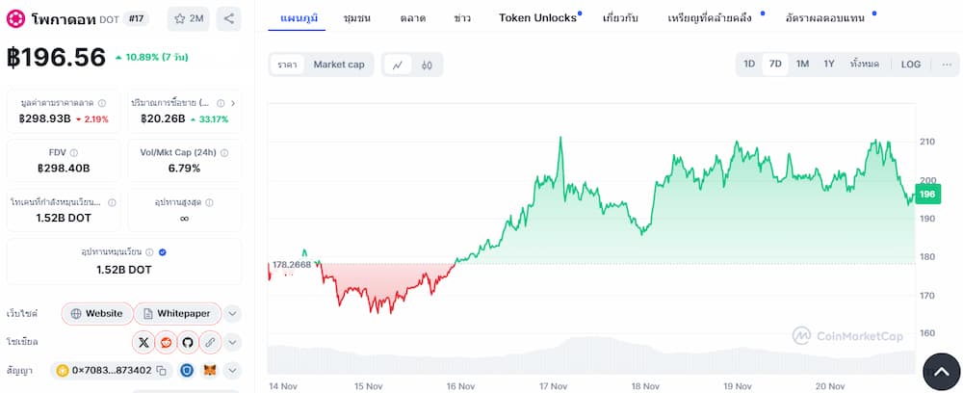Open the Reddit social icon

click(166, 342)
